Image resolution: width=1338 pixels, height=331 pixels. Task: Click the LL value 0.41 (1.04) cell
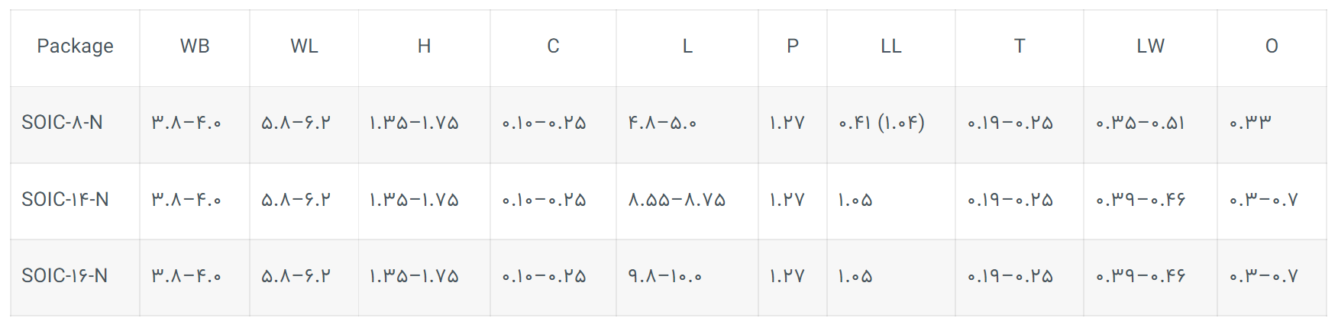click(881, 123)
